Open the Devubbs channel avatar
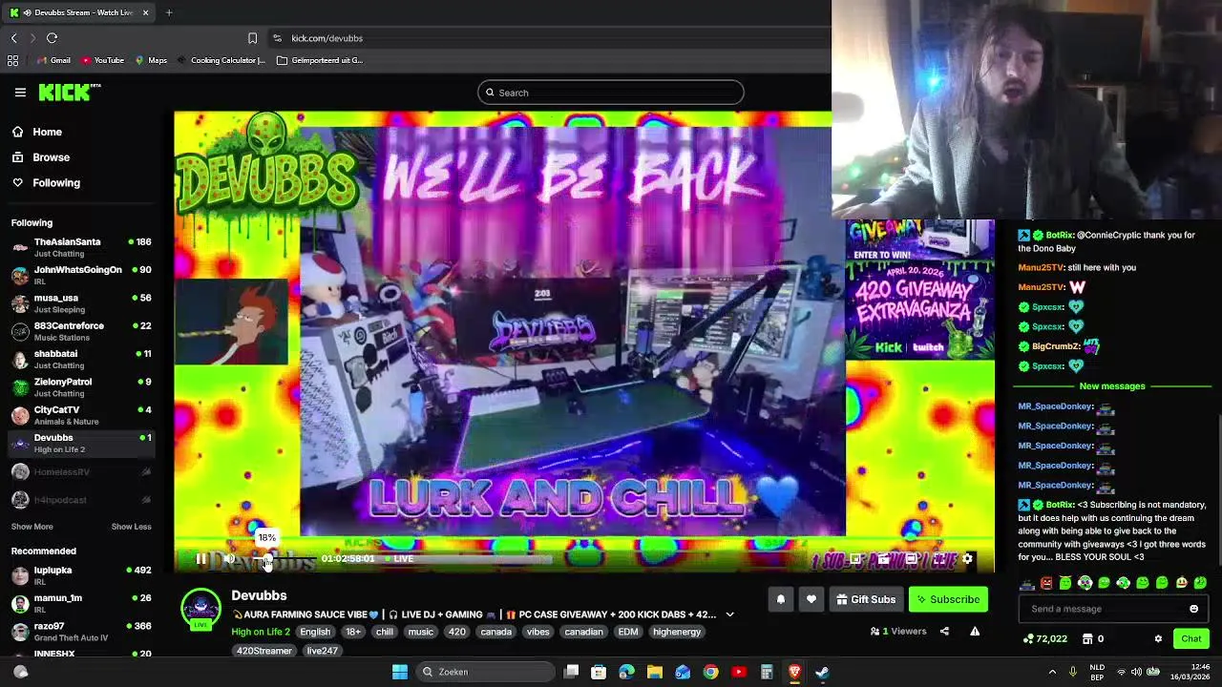This screenshot has height=687, width=1222. [x=200, y=608]
